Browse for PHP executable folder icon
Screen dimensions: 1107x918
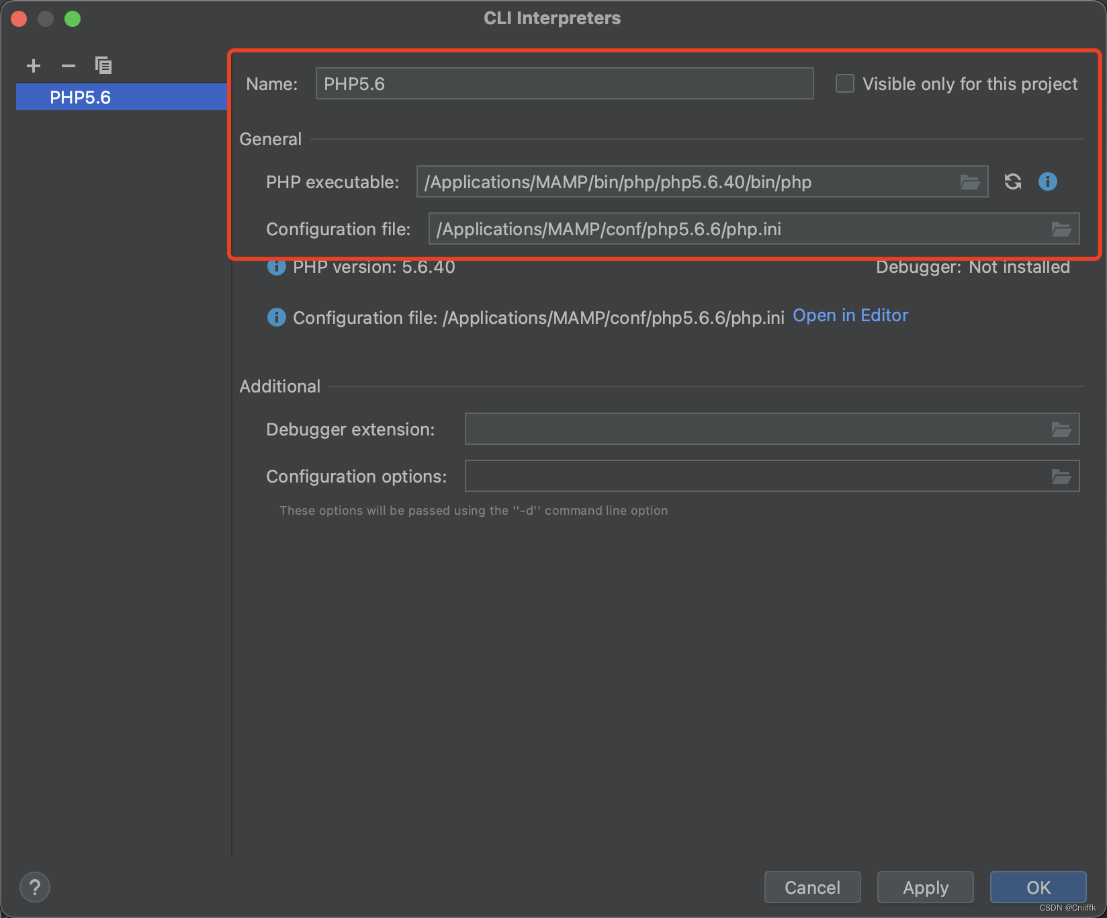point(969,182)
